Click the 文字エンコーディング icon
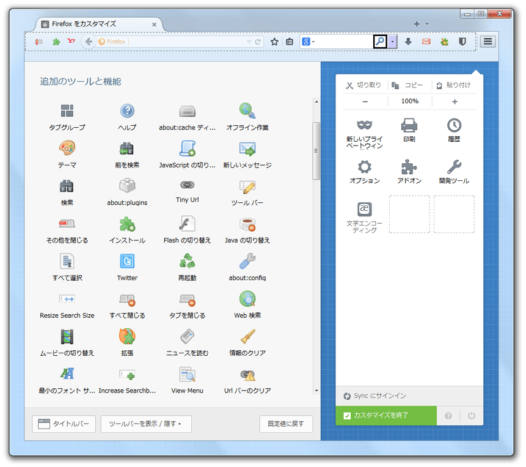Viewport: 526px width, 467px height. pyautogui.click(x=364, y=209)
